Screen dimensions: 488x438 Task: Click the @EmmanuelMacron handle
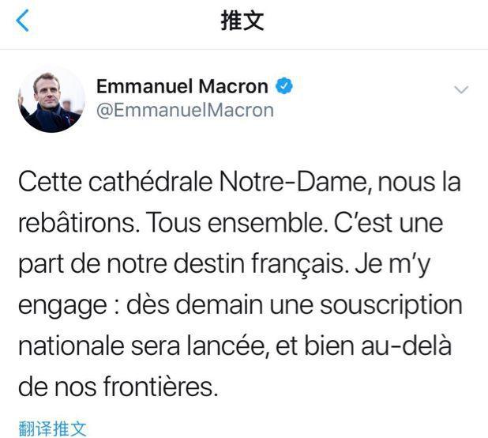click(184, 111)
